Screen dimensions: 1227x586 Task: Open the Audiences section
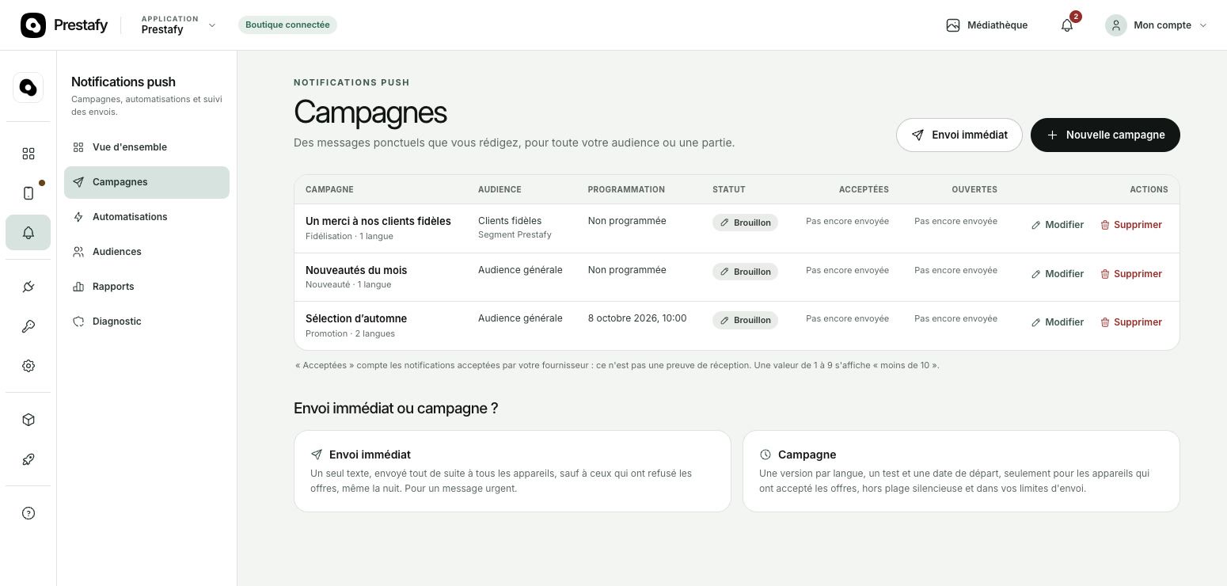(x=146, y=252)
